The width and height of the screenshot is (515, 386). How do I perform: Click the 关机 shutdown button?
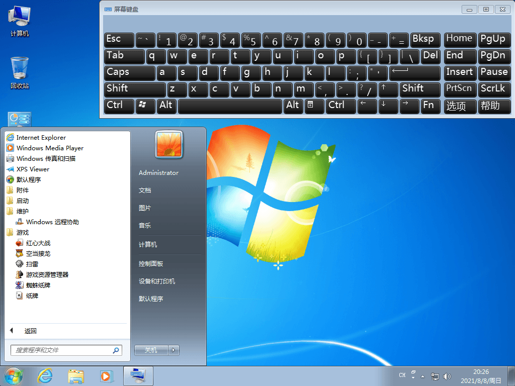[151, 350]
